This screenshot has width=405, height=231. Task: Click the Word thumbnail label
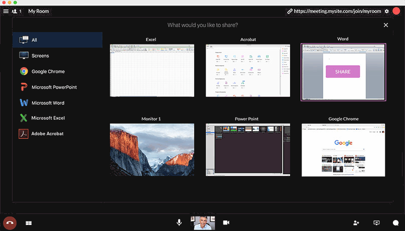[343, 39]
